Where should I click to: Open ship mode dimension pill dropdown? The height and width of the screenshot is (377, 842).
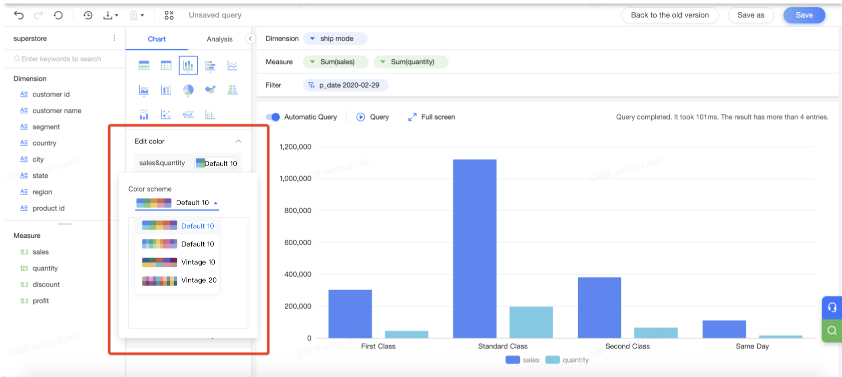tap(335, 38)
